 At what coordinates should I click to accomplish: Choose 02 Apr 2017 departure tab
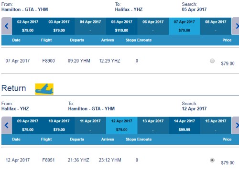tap(28, 26)
